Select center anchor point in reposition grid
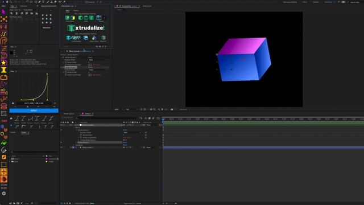Image resolution: width=364 pixels, height=205 pixels. pyautogui.click(x=47, y=19)
